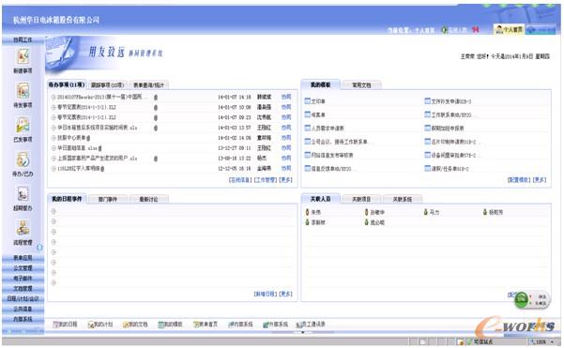
Task: Open the 新建事项 (new item) sidebar icon
Action: point(23,57)
